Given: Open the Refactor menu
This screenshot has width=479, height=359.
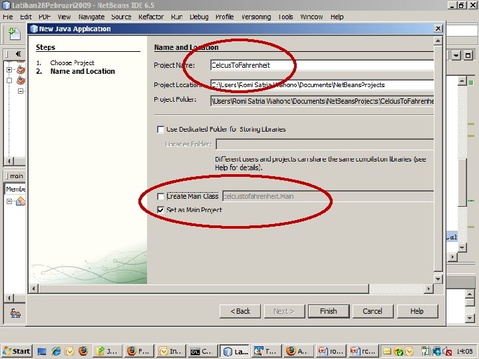Looking at the screenshot, I should tap(151, 17).
